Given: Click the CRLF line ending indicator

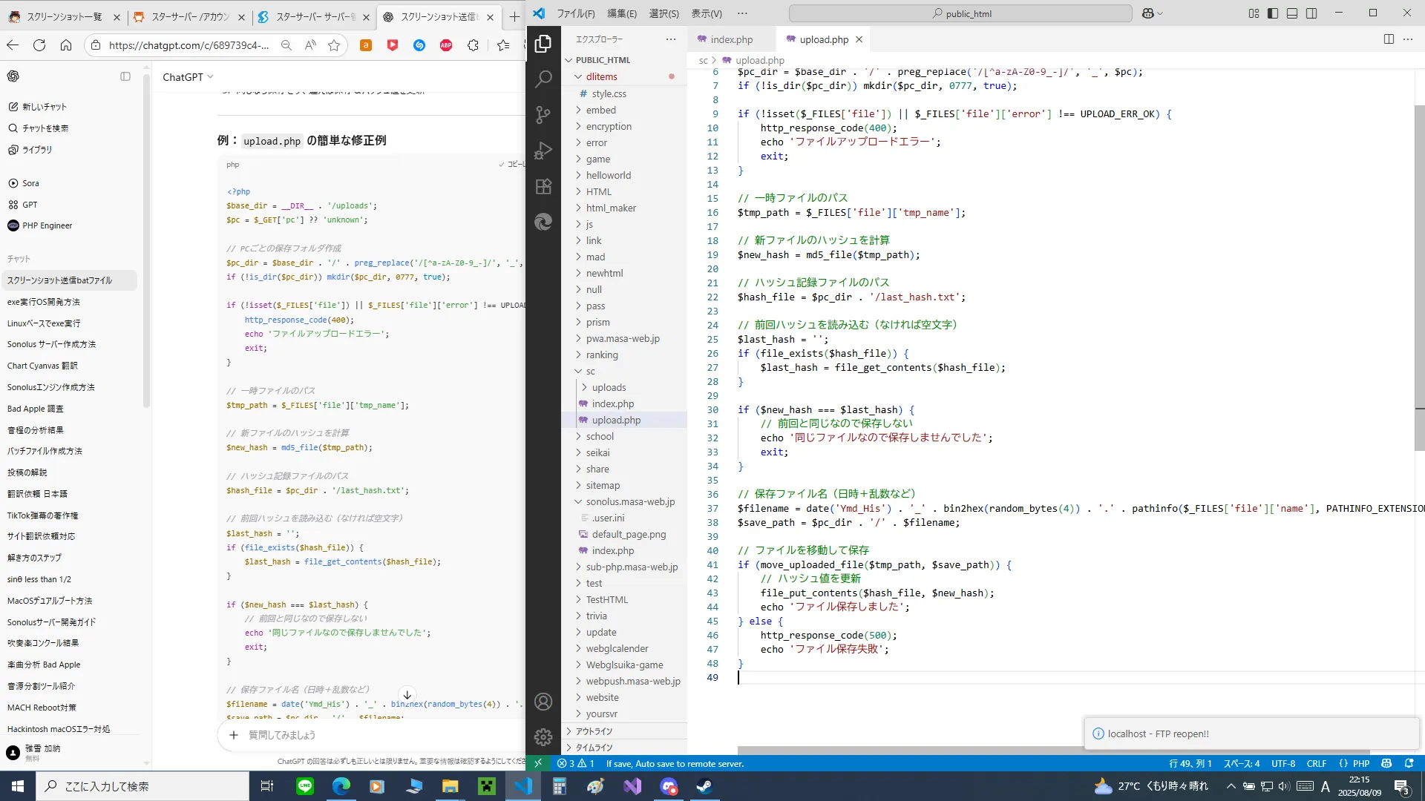Looking at the screenshot, I should (1316, 763).
